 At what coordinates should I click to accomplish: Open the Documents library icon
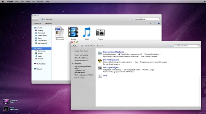pyautogui.click(x=60, y=32)
